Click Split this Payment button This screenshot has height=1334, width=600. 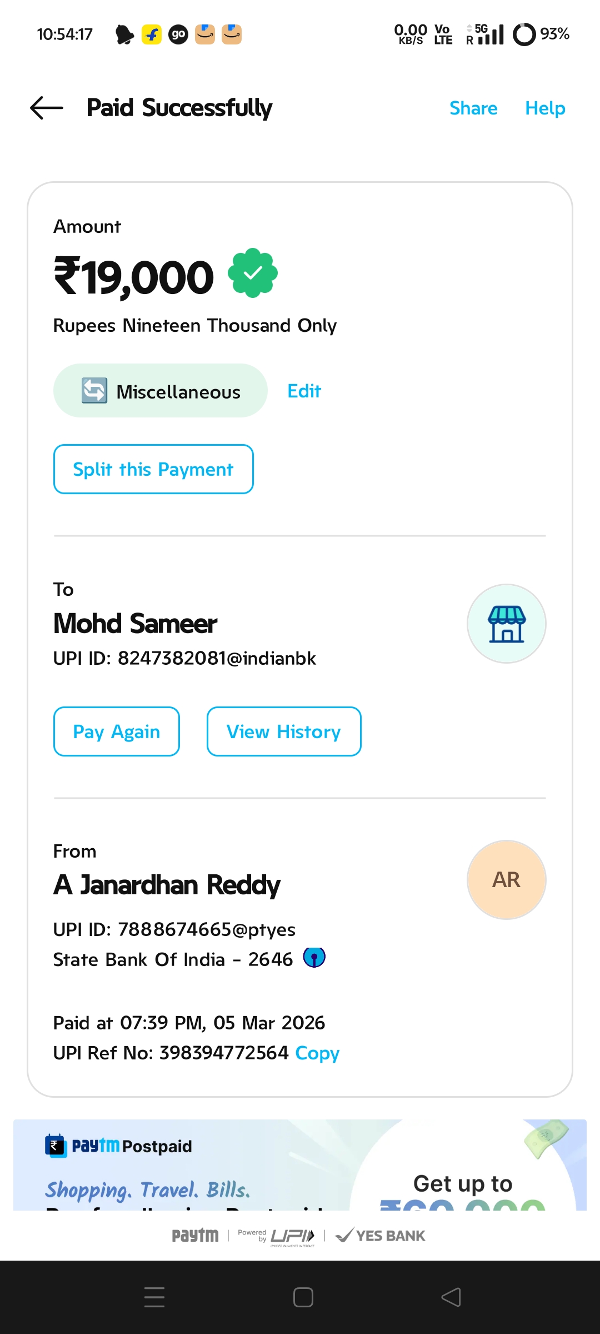[x=153, y=469]
